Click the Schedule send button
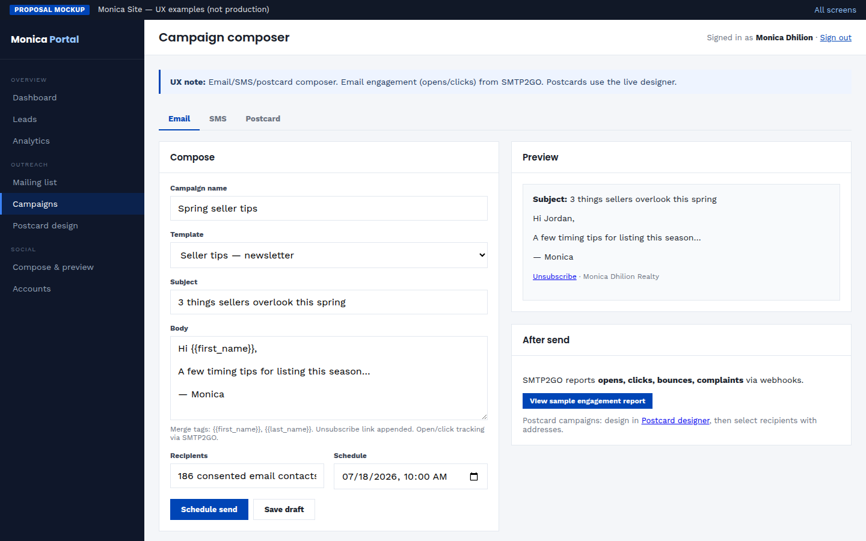The height and width of the screenshot is (541, 866). pos(209,509)
